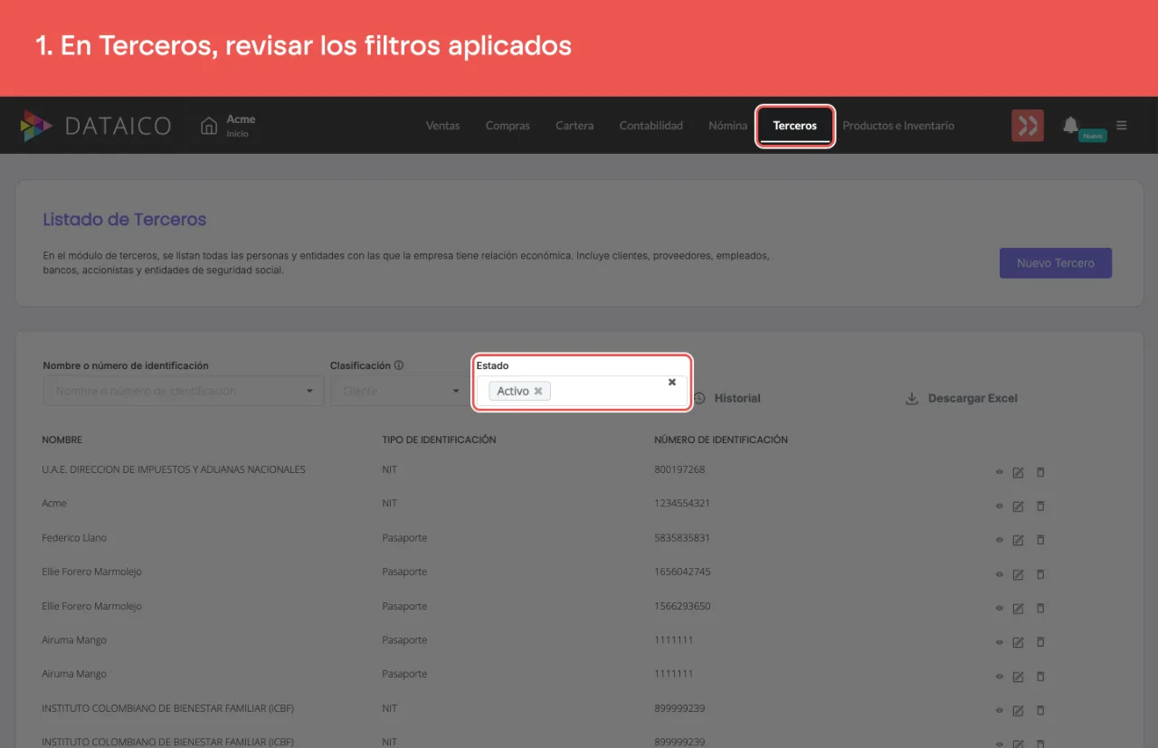Go to Acme home icon
Image resolution: width=1158 pixels, height=748 pixels.
(x=209, y=125)
